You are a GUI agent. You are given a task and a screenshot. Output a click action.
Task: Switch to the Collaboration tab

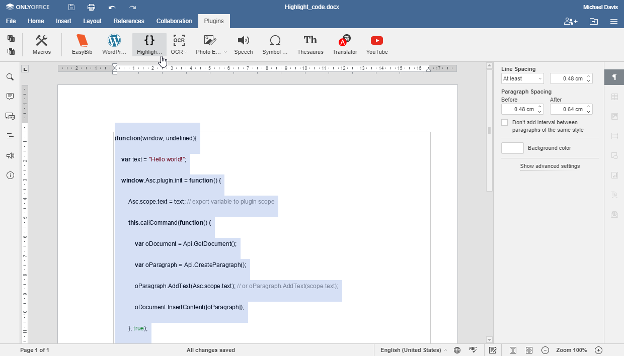174,21
